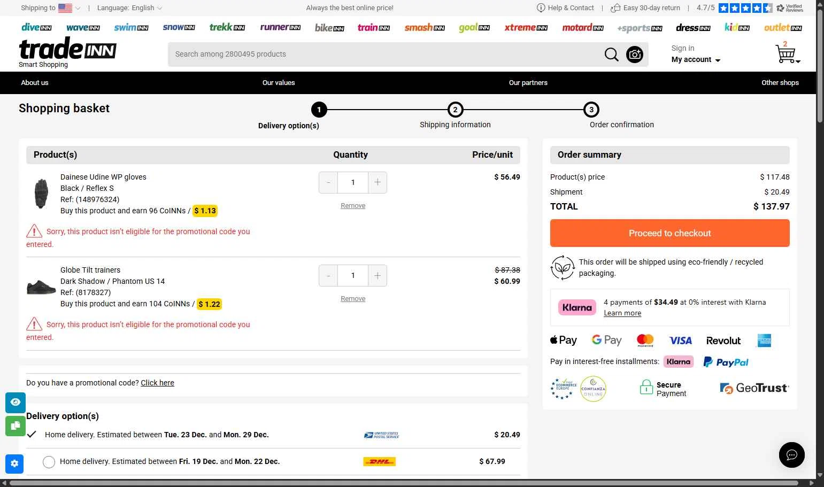The image size is (824, 487).
Task: Remove the Dainese Udine WP gloves
Action: (353, 206)
